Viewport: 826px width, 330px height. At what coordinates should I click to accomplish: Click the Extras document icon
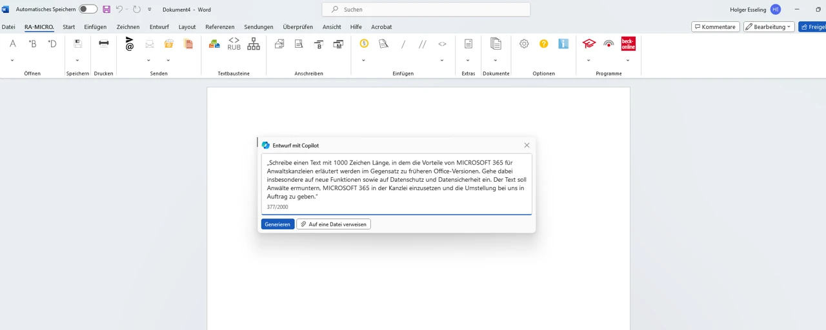point(468,44)
